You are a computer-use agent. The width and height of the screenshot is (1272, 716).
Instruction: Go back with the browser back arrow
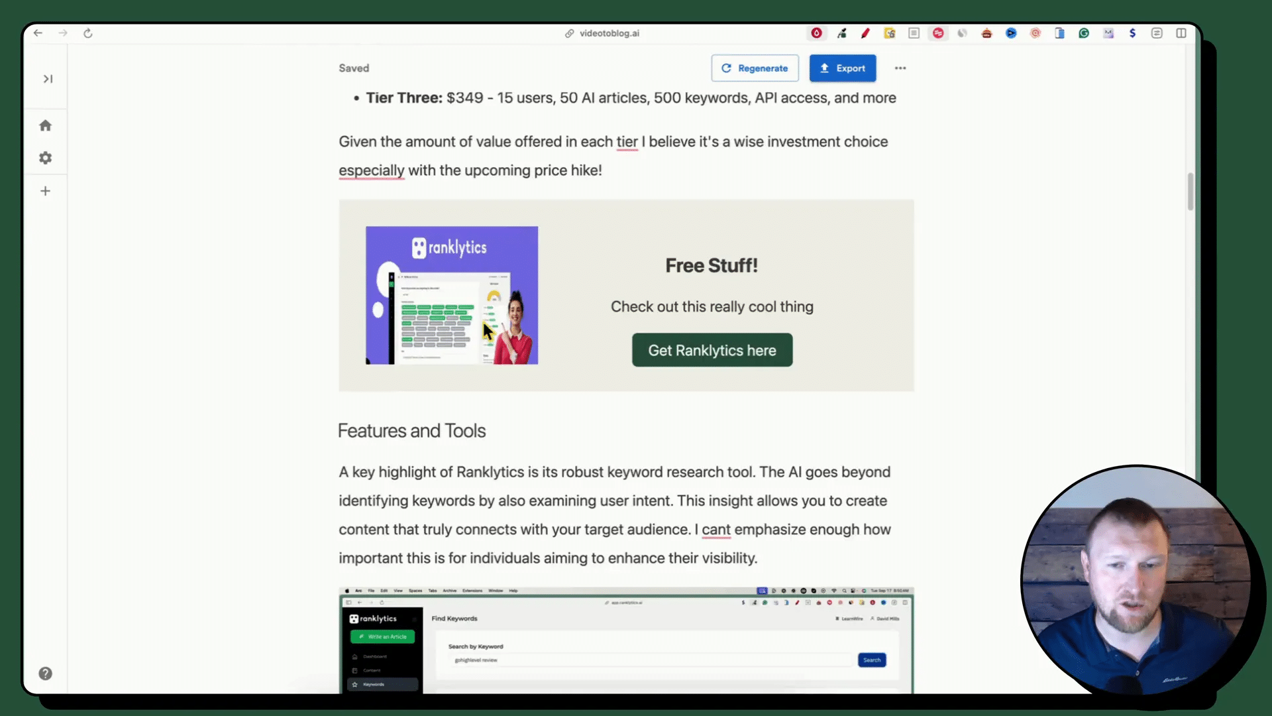click(38, 33)
